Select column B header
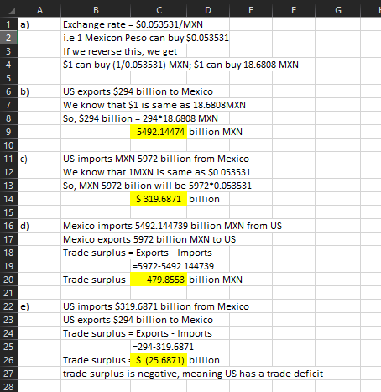381x392 pixels. pyautogui.click(x=96, y=10)
